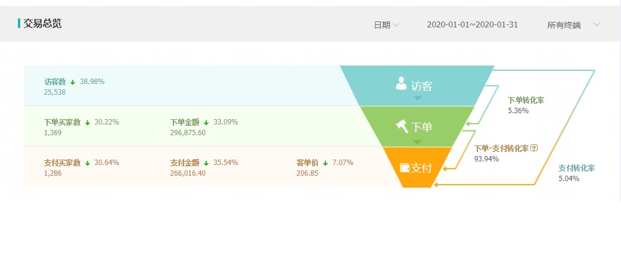Click the down arrow beside 下单金额
The image size is (621, 274).
point(206,123)
